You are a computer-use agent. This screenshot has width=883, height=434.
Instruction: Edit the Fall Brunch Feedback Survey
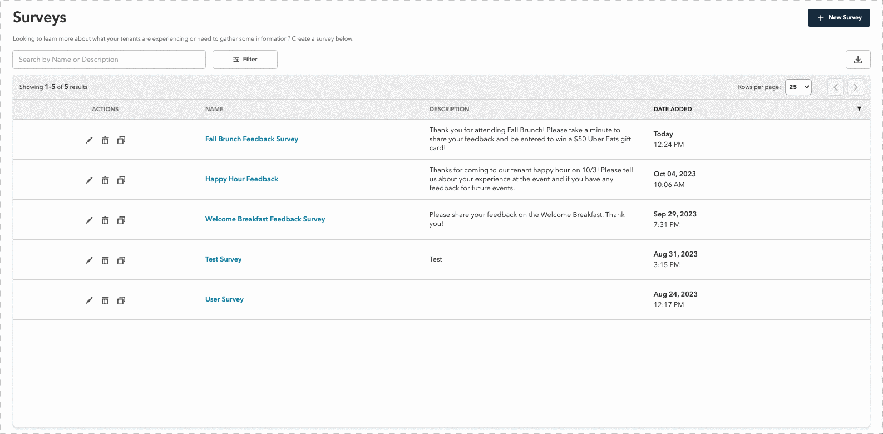[89, 140]
